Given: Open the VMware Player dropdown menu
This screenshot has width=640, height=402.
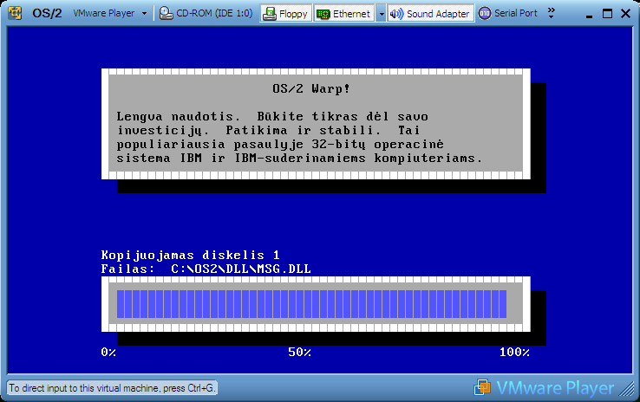Looking at the screenshot, I should [x=110, y=14].
